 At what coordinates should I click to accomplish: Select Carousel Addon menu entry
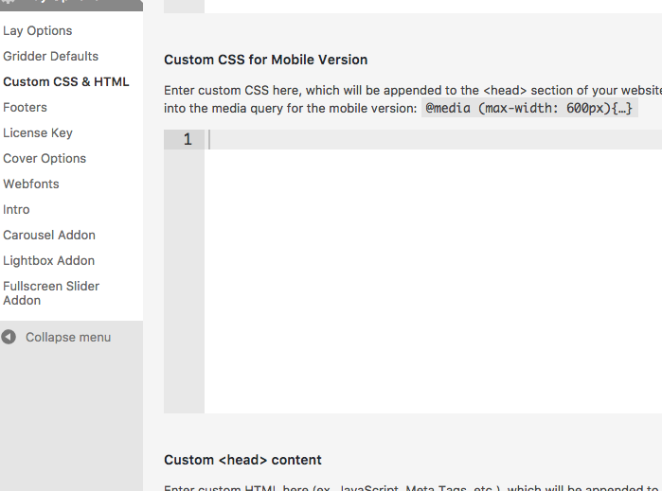[49, 236]
